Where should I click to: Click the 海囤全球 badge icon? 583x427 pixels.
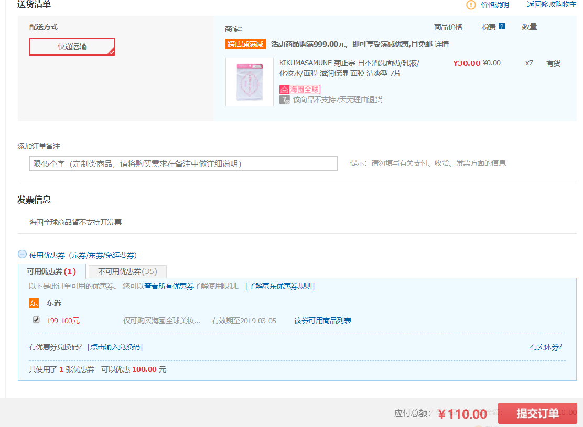tap(300, 90)
